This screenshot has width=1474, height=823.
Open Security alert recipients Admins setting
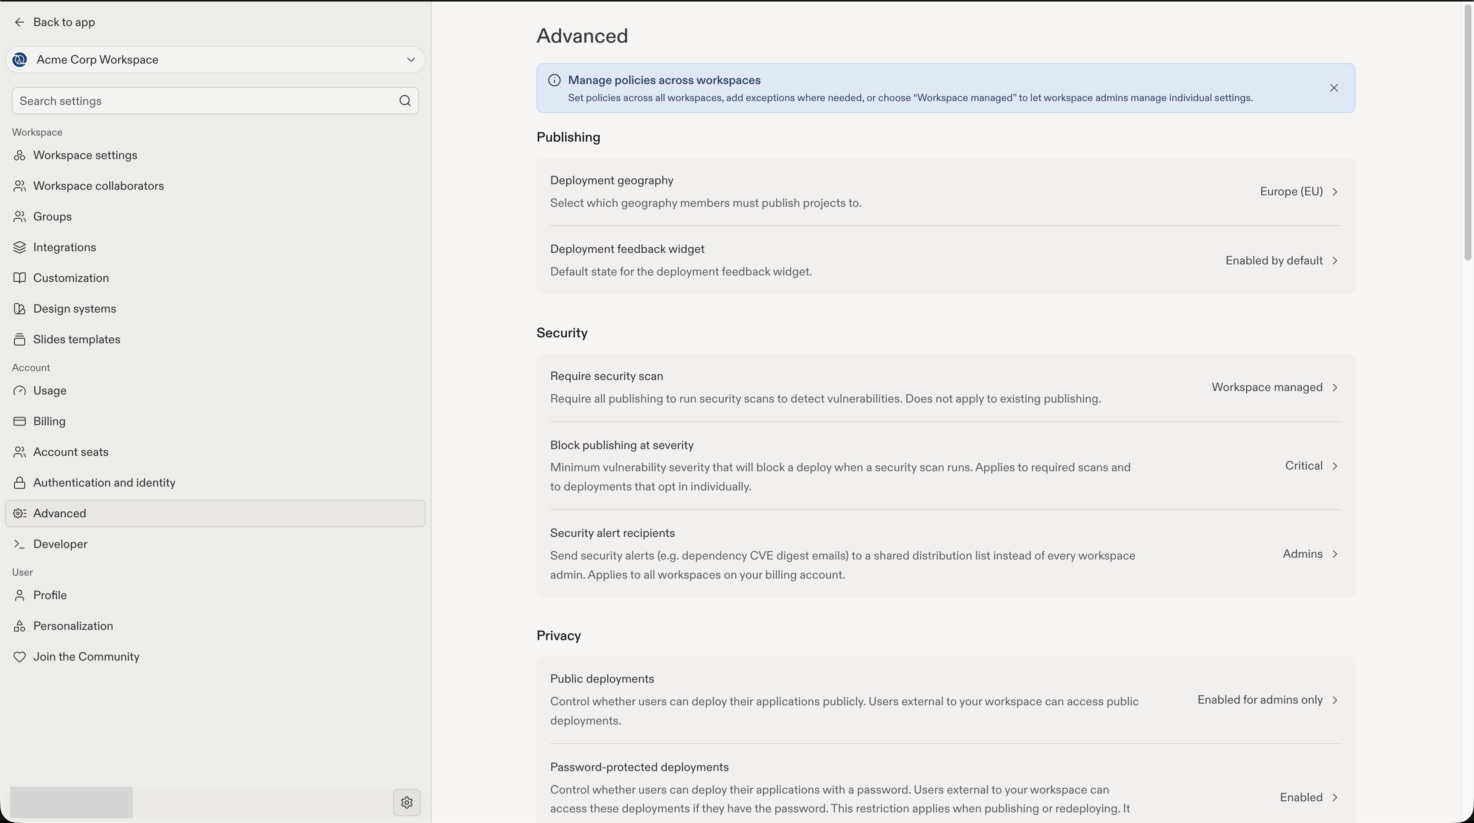1310,554
